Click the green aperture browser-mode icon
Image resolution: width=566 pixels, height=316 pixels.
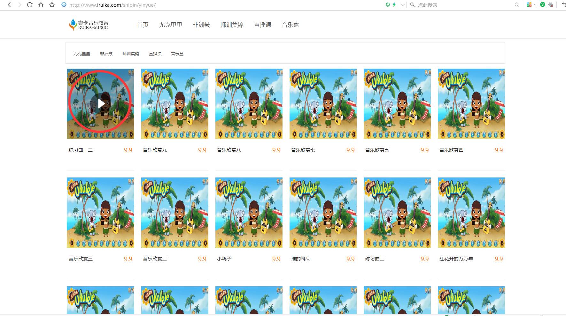coord(388,5)
